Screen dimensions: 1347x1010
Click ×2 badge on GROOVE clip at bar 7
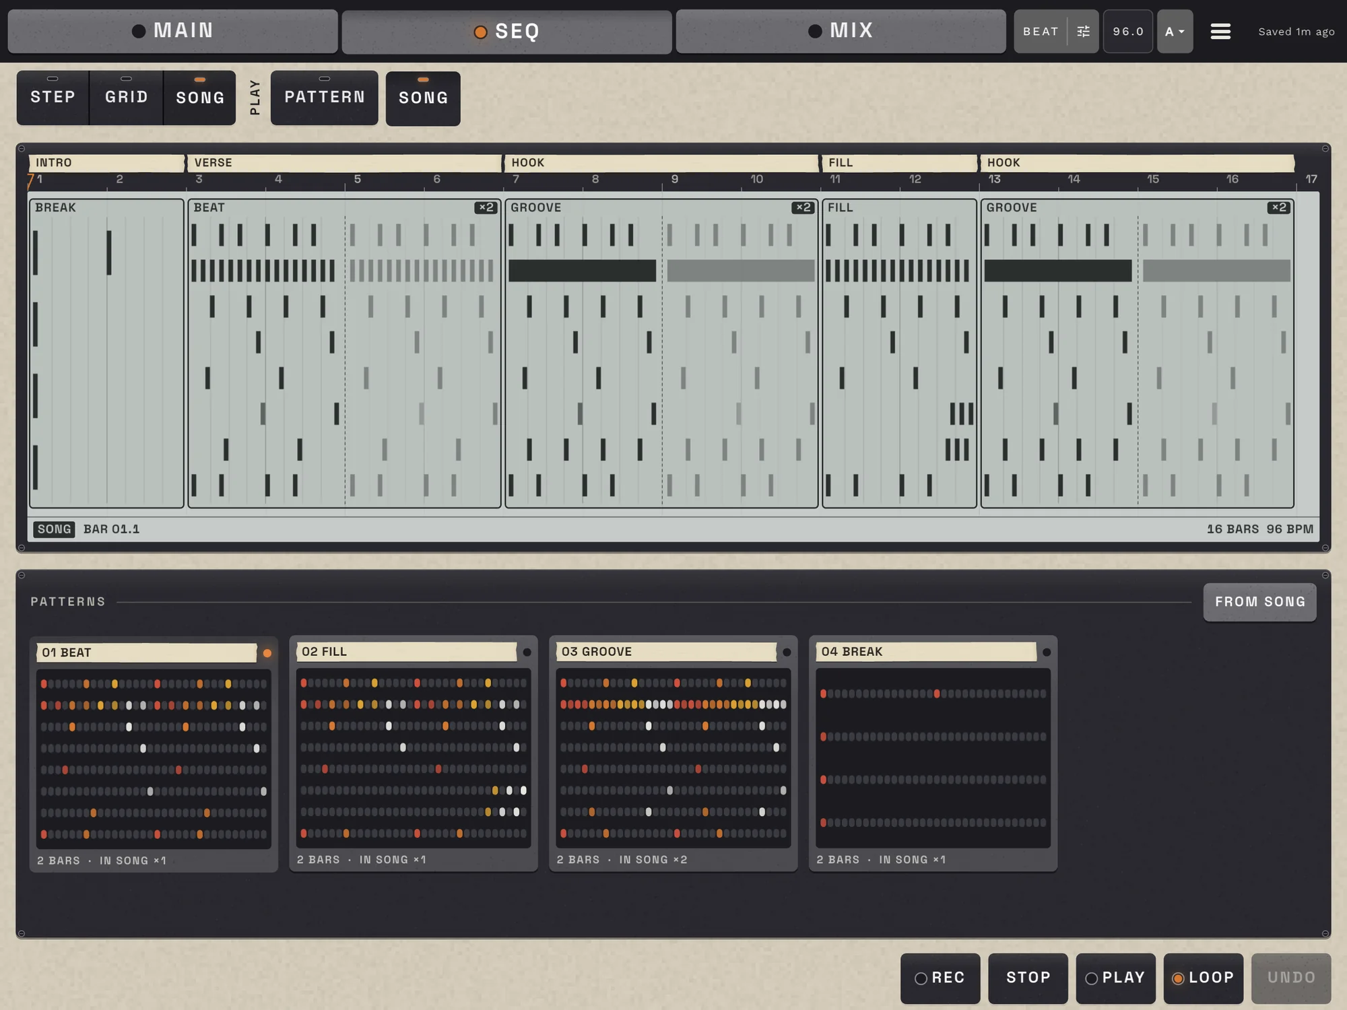(803, 207)
